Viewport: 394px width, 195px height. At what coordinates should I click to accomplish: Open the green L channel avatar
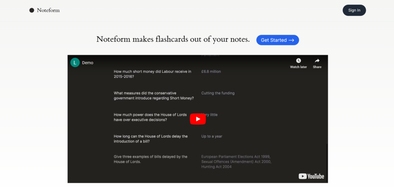pyautogui.click(x=75, y=62)
